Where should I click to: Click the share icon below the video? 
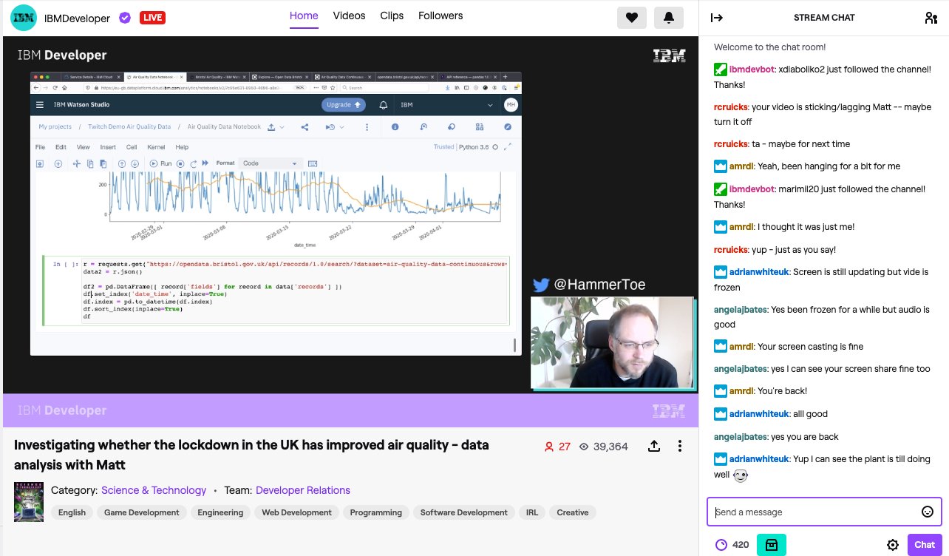[x=654, y=446]
